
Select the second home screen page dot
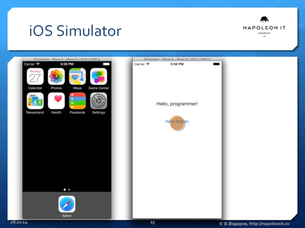click(69, 190)
